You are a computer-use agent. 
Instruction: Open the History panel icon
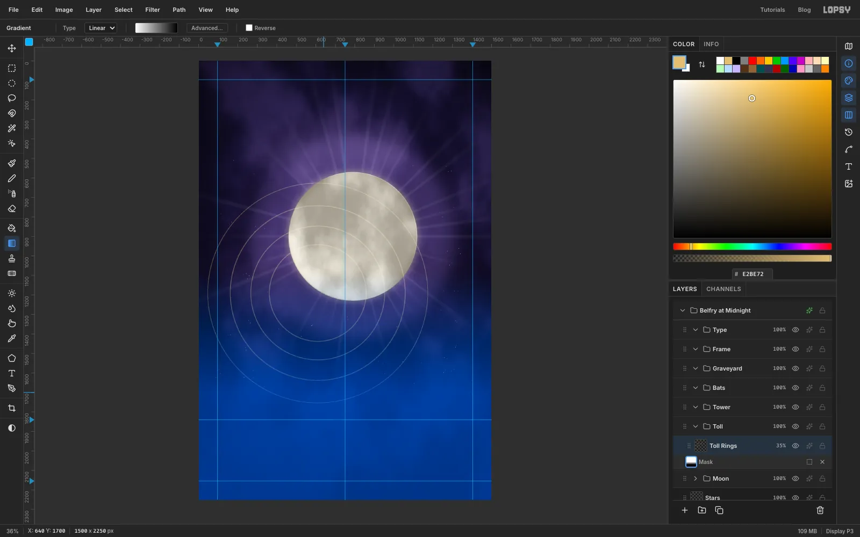(849, 132)
